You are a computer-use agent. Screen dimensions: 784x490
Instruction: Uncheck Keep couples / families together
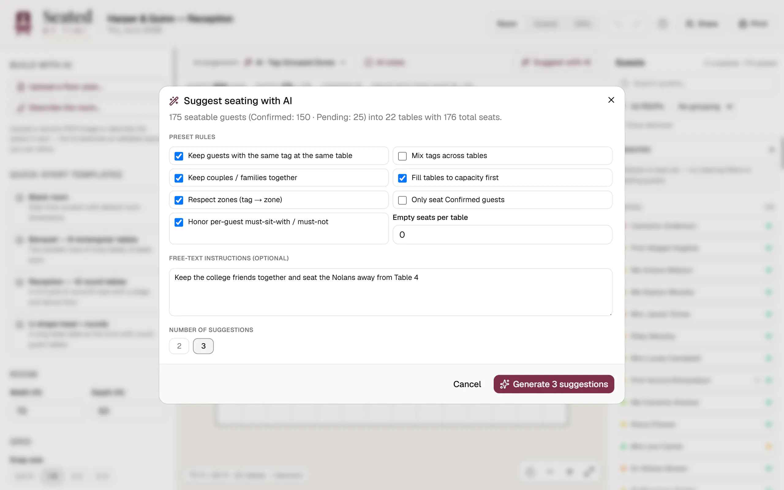[x=179, y=178]
